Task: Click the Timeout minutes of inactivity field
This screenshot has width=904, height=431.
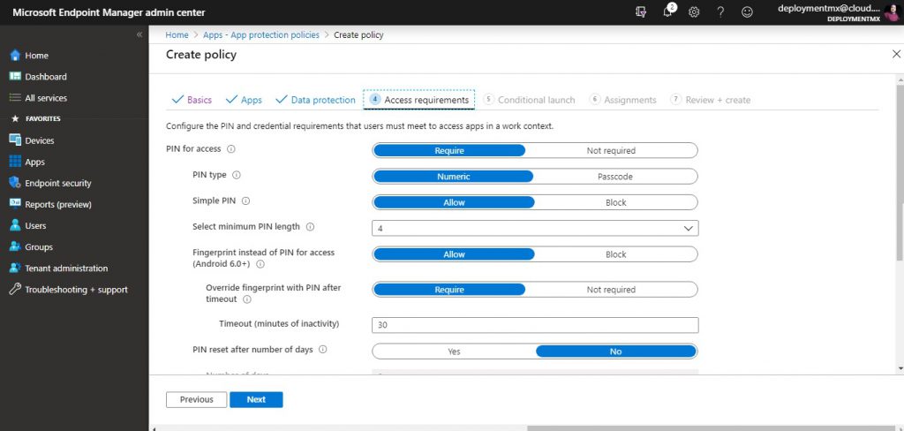Action: (x=535, y=325)
